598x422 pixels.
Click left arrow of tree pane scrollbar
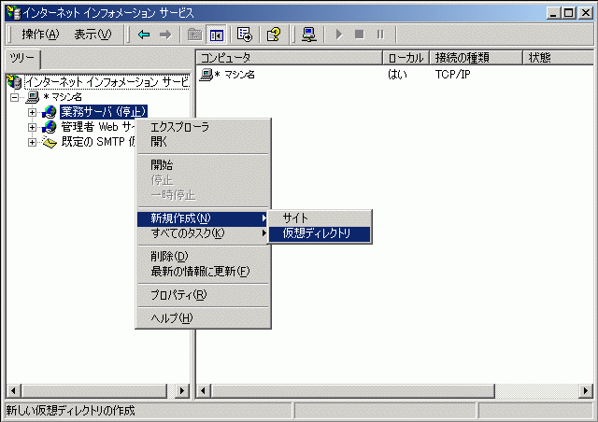coord(14,391)
